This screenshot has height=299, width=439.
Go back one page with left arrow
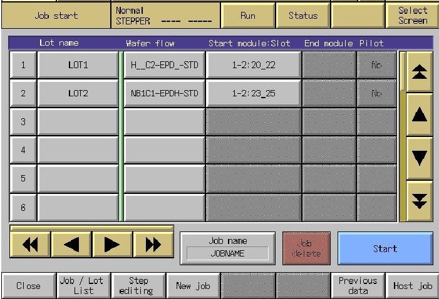[x=71, y=245]
